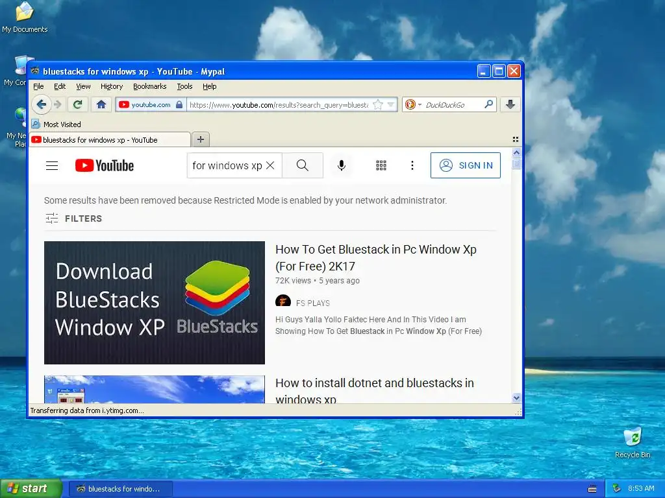Open YouTube settings three-dot menu
This screenshot has height=498, width=665.
coord(412,165)
